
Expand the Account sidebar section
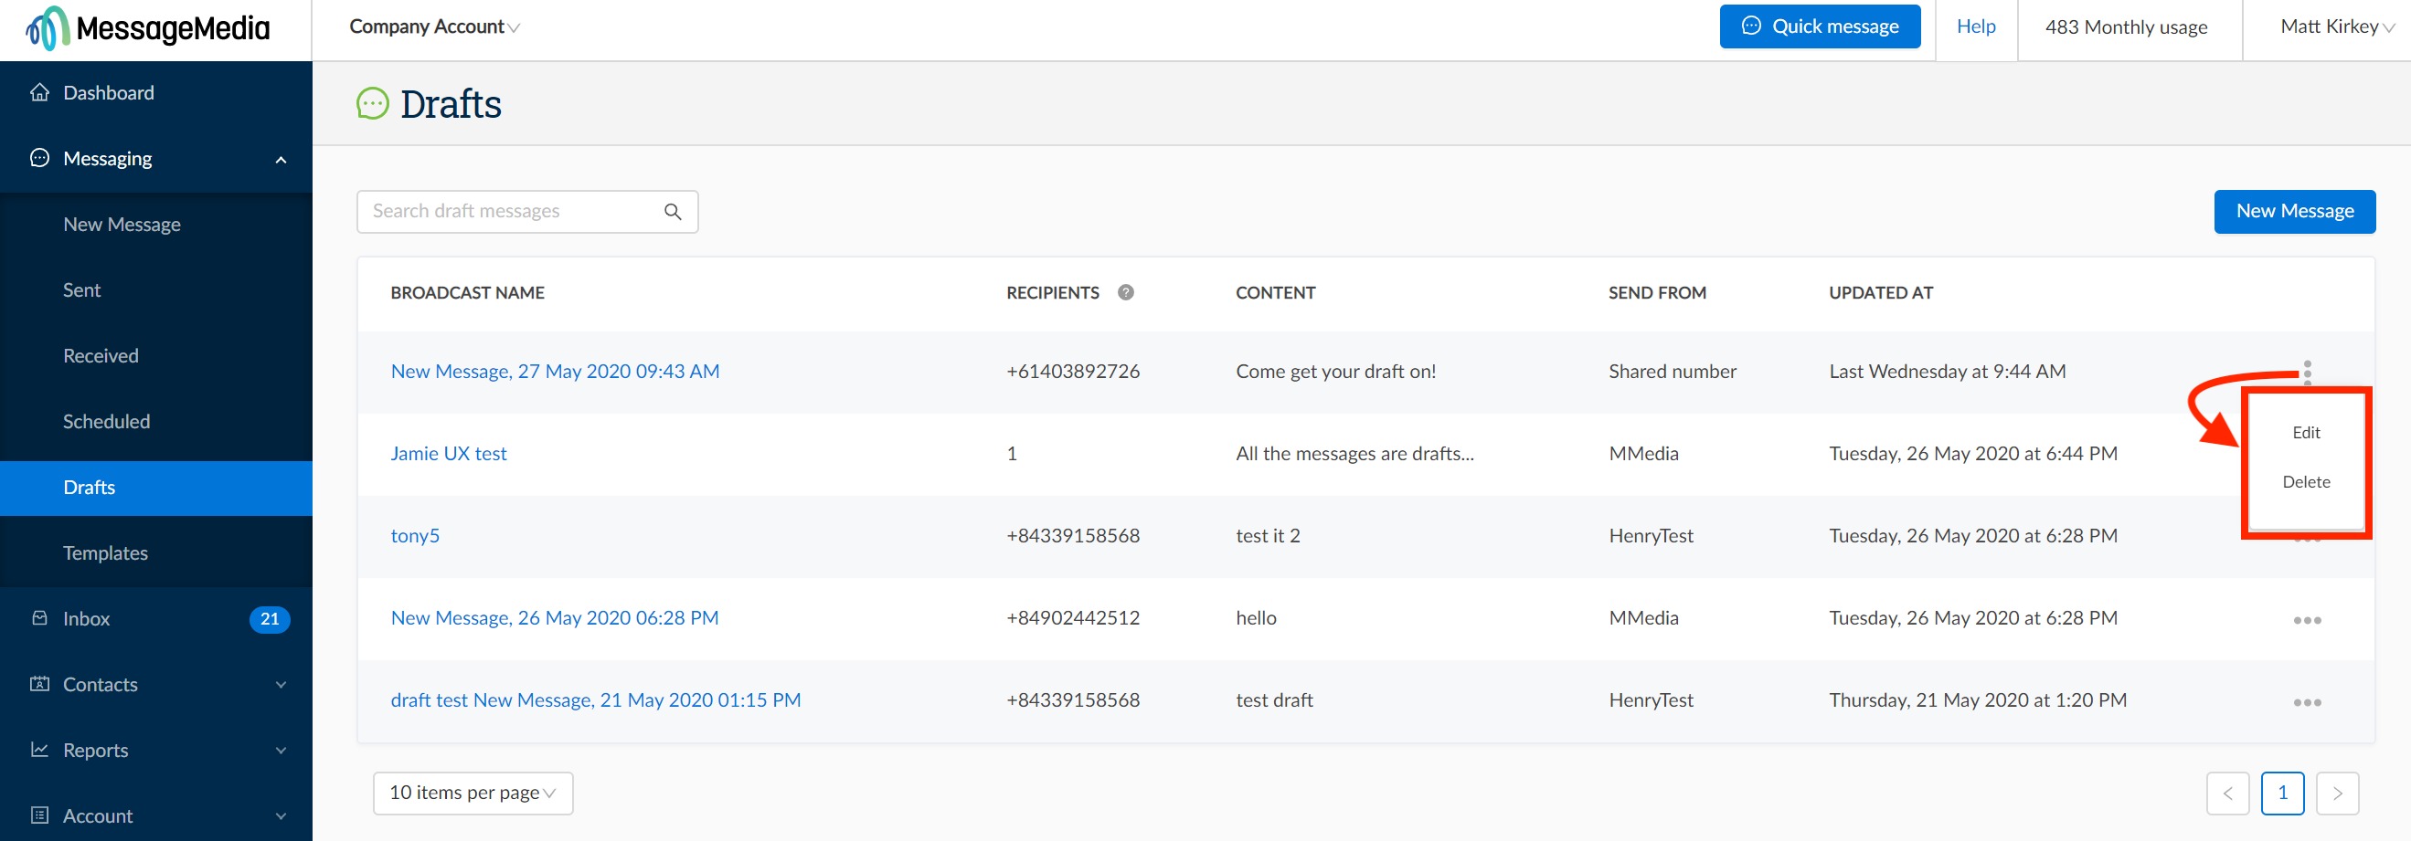(281, 815)
